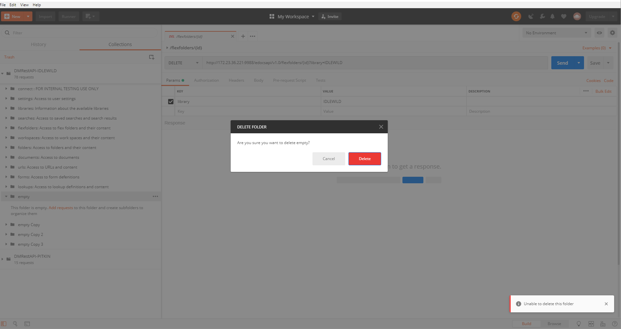621x329 pixels.
Task: Open the Postman console
Action: (x=27, y=323)
